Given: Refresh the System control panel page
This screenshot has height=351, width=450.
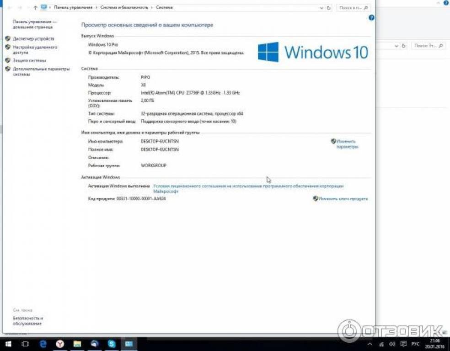Looking at the screenshot, I should click(329, 8).
